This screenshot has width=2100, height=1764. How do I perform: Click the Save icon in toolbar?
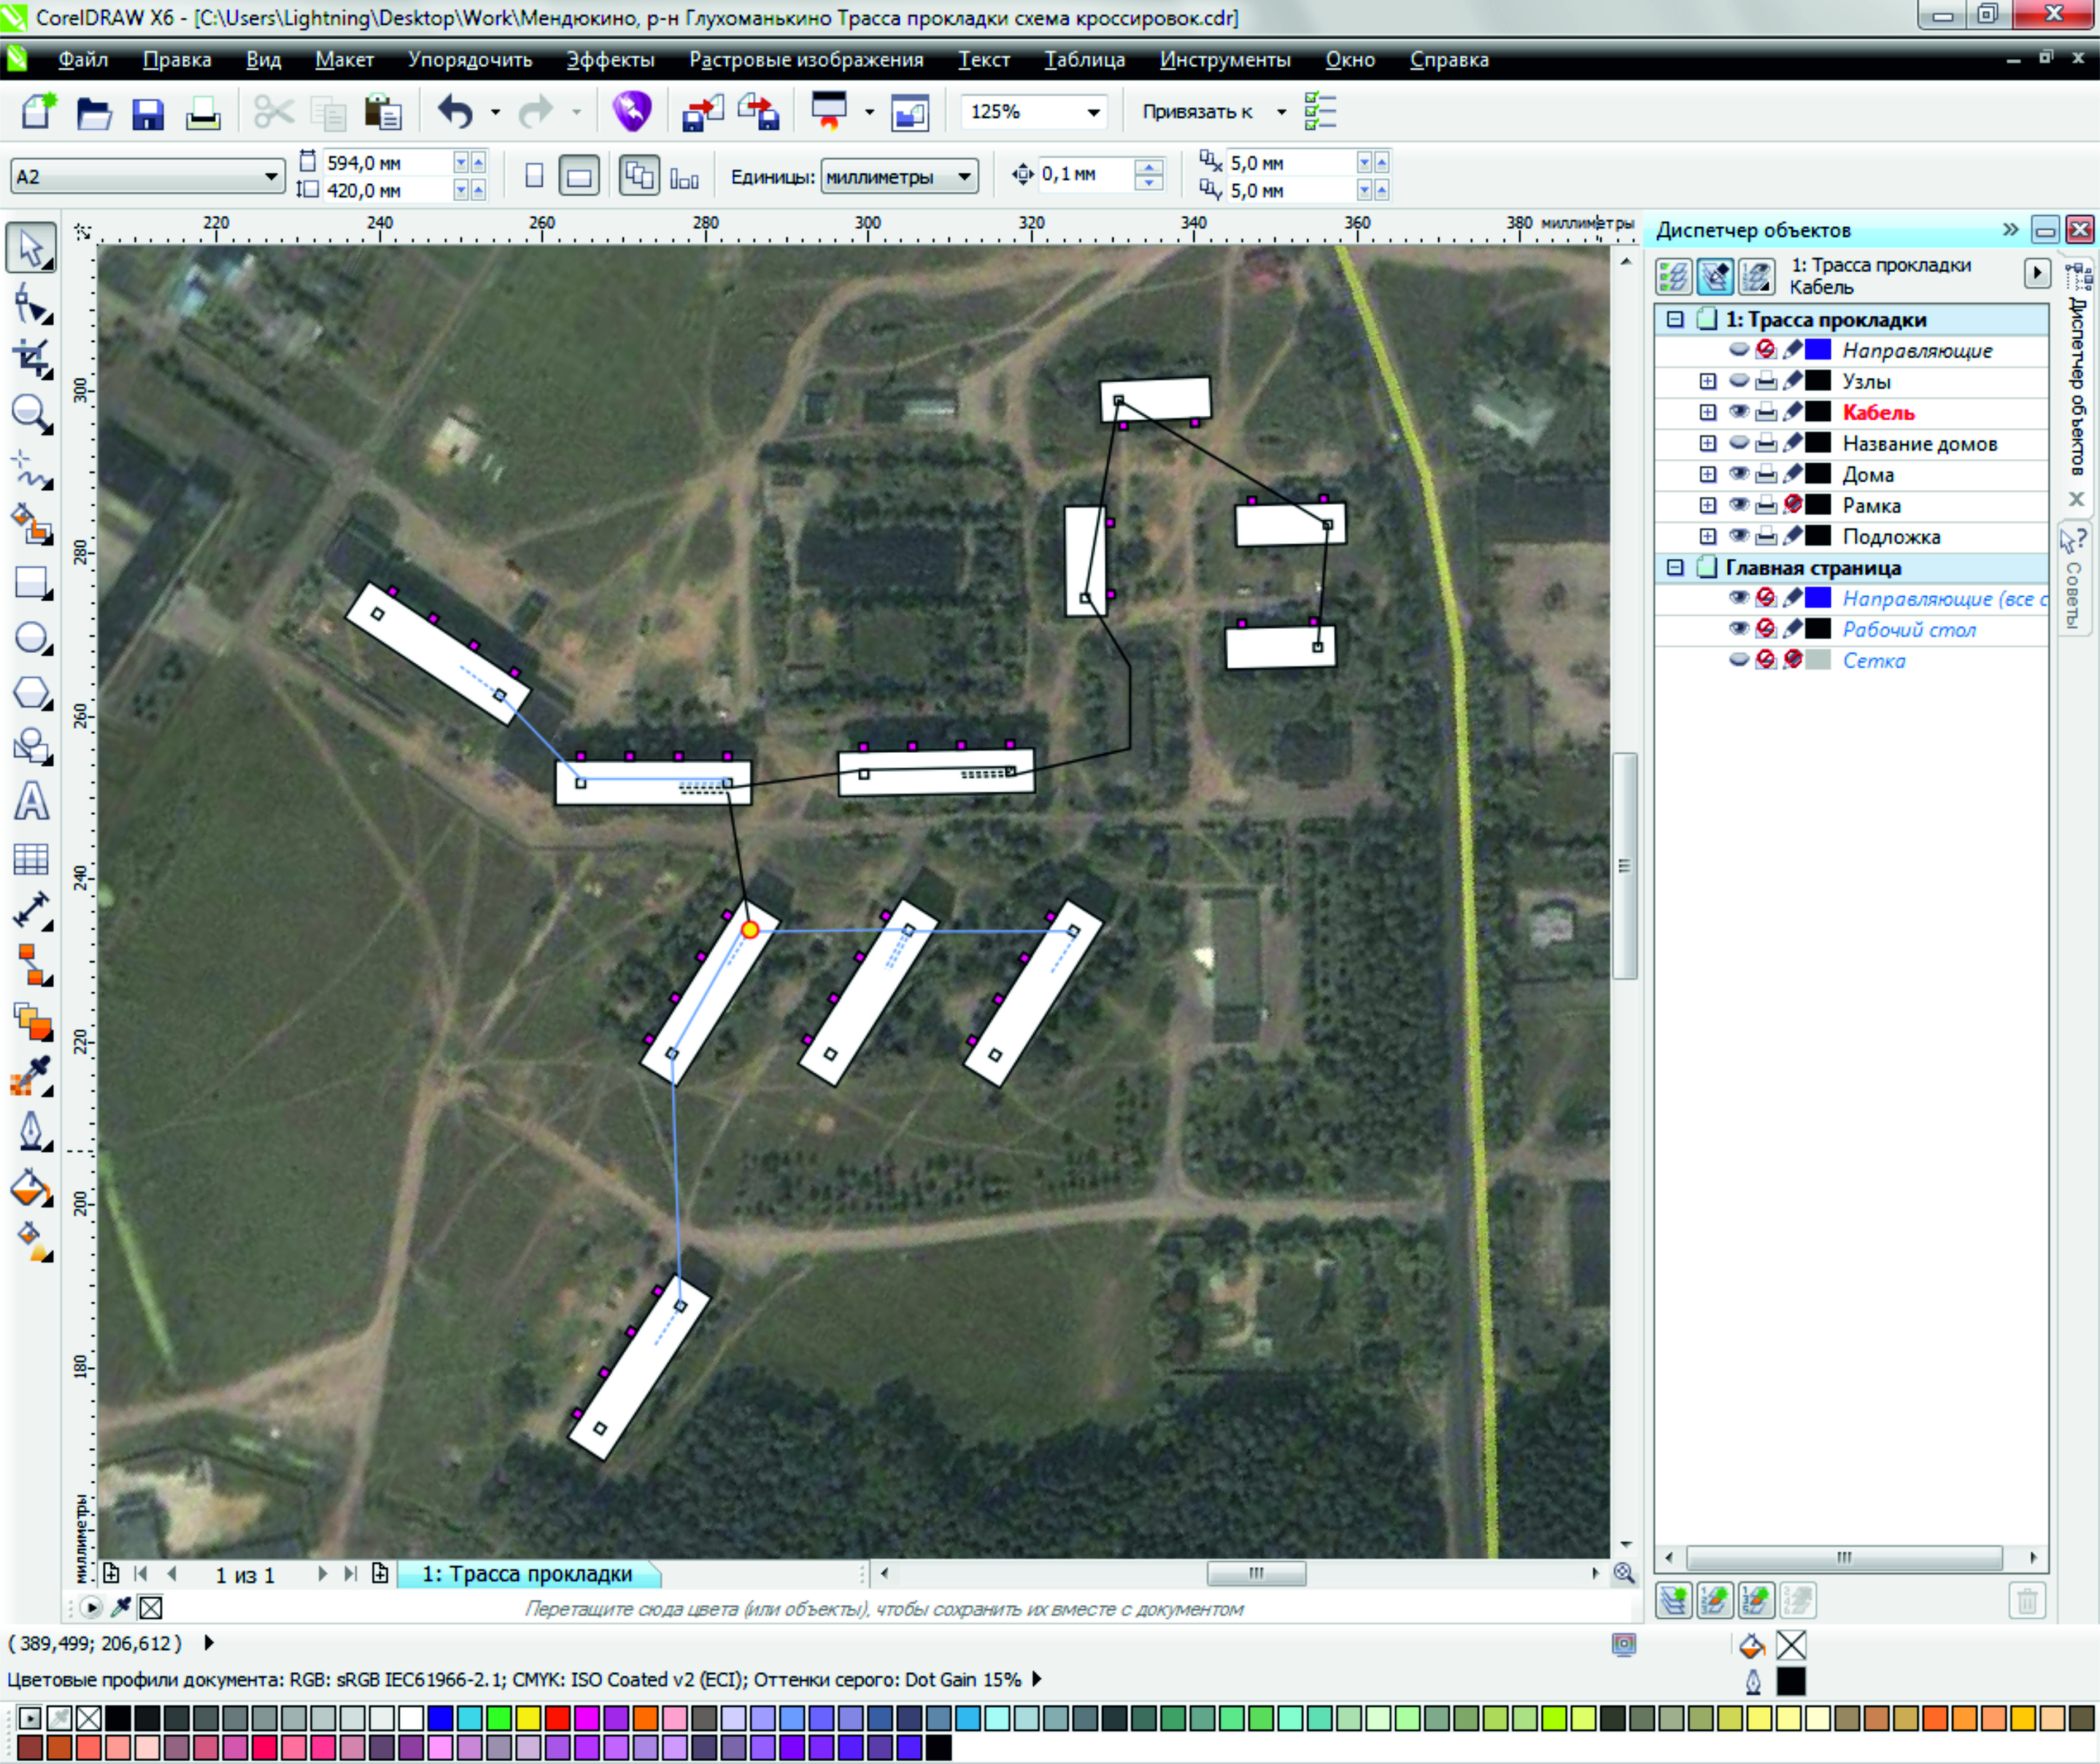148,113
